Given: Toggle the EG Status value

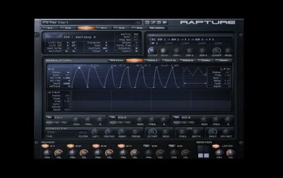Looking at the screenshot, I should point(68,72).
